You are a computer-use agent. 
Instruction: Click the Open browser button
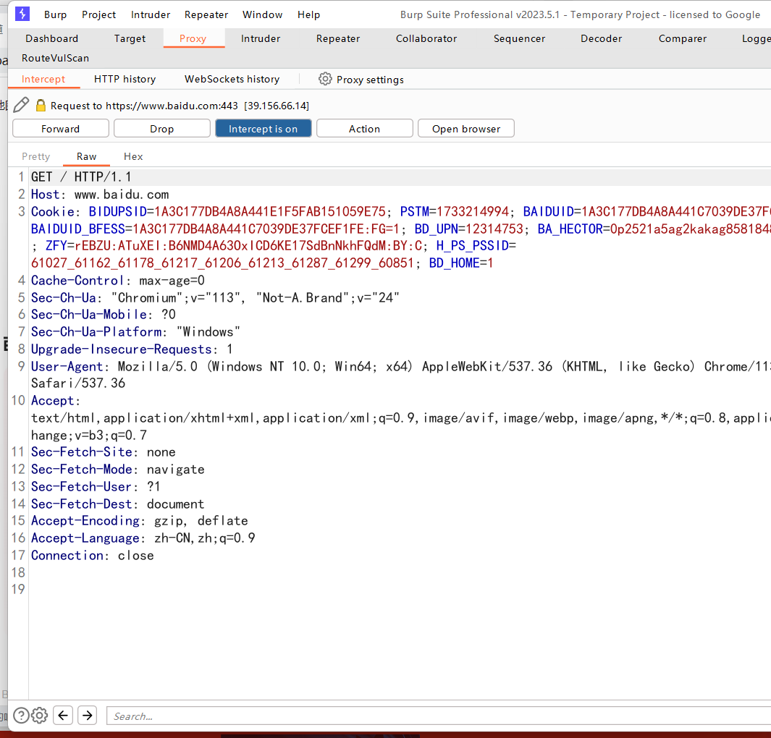pyautogui.click(x=466, y=128)
